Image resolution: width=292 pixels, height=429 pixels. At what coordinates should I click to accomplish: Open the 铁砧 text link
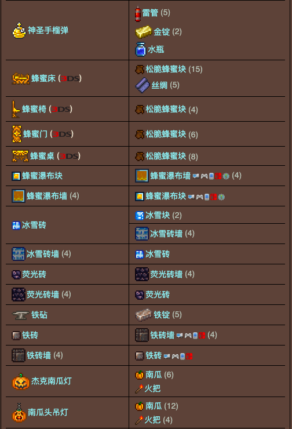point(39,315)
